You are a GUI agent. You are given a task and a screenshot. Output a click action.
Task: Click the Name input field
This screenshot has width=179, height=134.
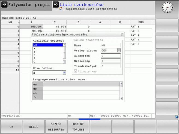pyautogui.click(x=111, y=45)
